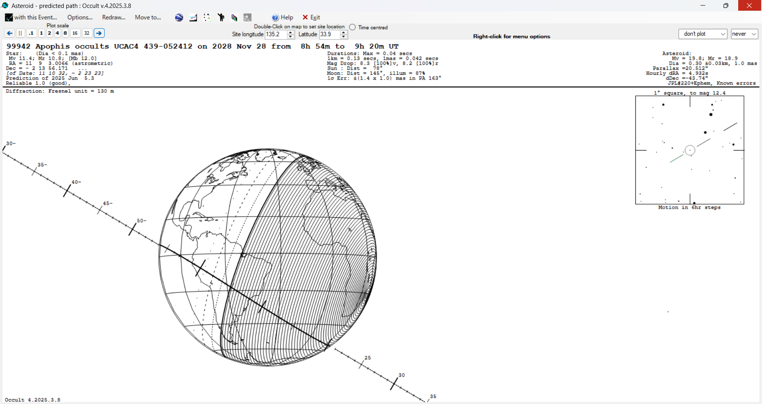The image size is (762, 404).
Task: Click the 'Reliable 1.0 (good),' text
Action: pos(38,83)
